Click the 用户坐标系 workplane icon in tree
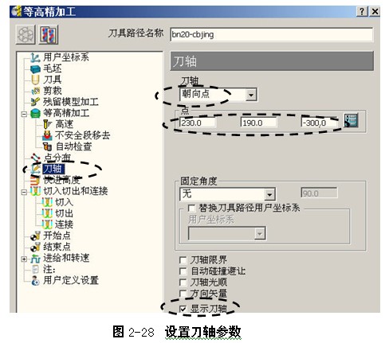The height and width of the screenshot is (343, 389). pyautogui.click(x=35, y=57)
